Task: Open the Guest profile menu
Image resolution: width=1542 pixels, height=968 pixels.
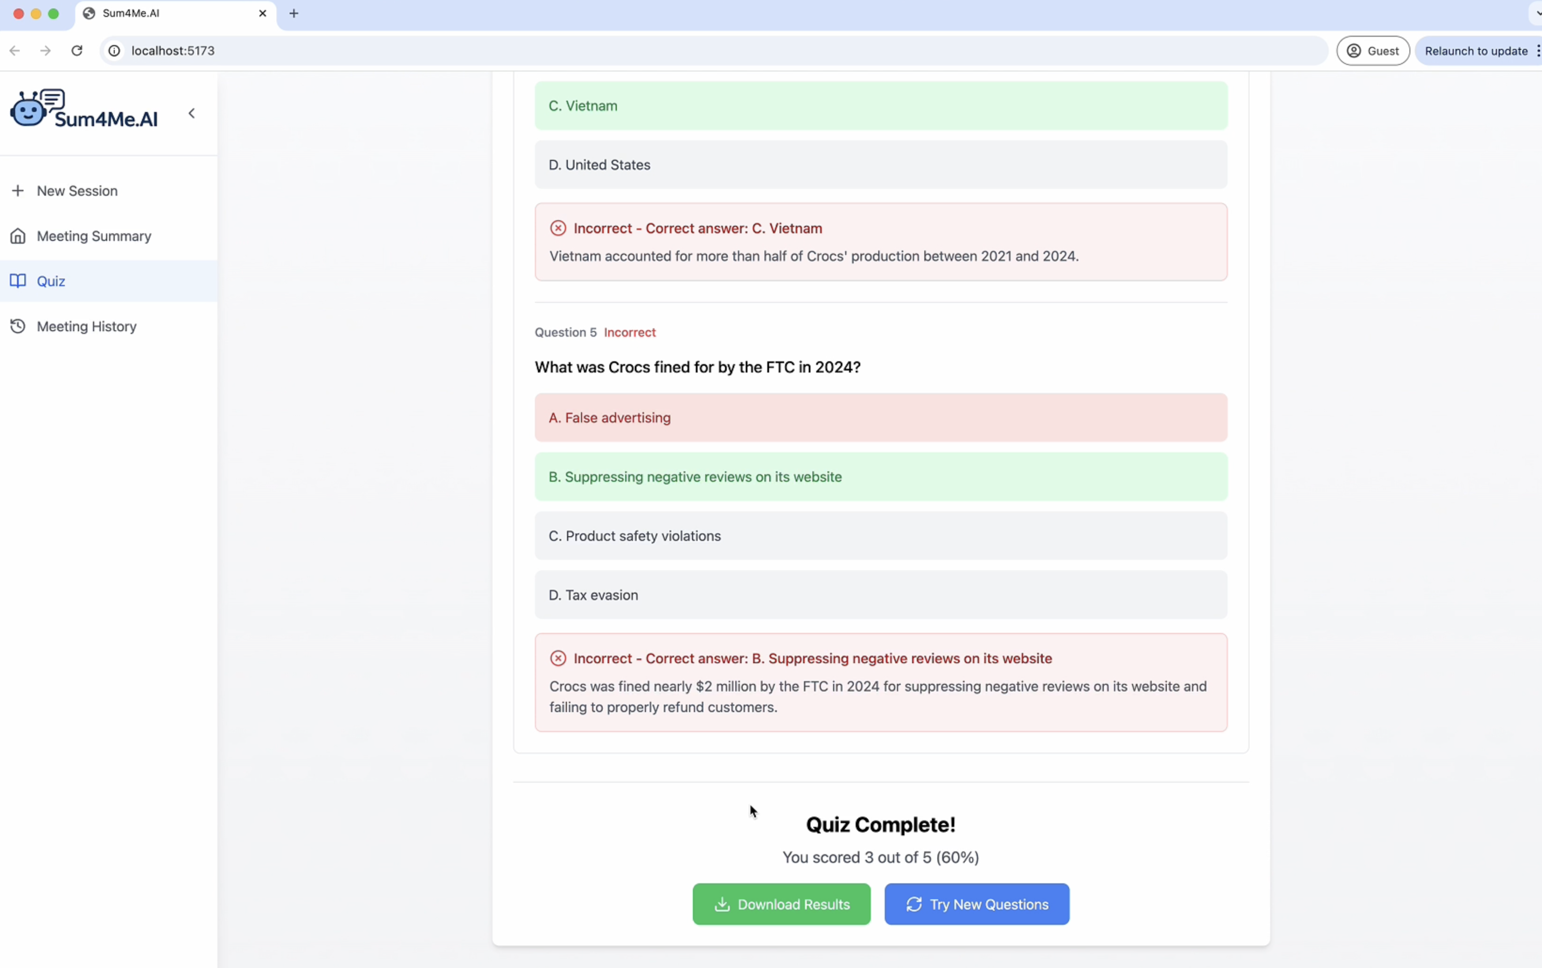Action: 1372,51
